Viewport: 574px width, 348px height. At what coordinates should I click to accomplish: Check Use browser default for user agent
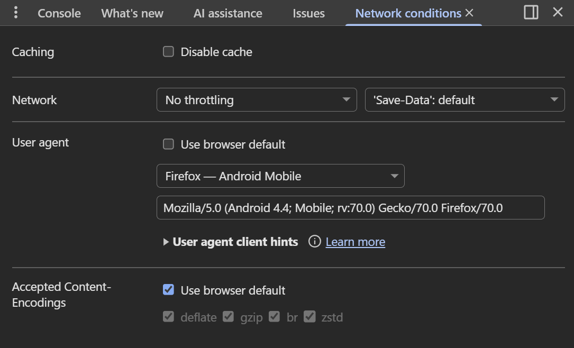[x=168, y=144]
